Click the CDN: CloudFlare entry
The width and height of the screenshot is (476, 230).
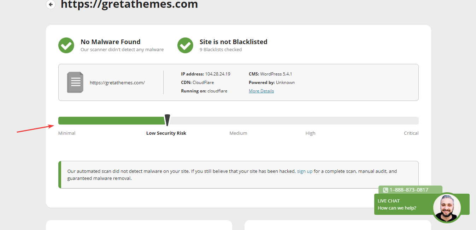197,83
